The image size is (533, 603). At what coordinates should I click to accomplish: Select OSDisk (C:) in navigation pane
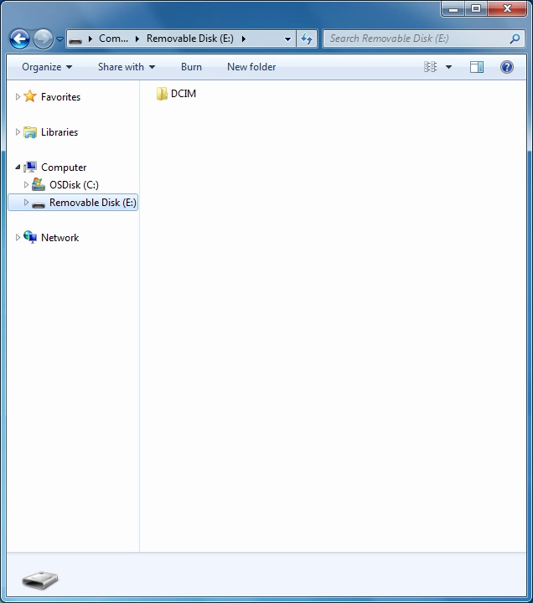[x=74, y=185]
